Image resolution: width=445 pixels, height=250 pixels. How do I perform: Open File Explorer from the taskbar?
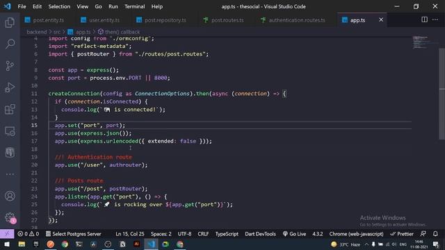(22, 244)
